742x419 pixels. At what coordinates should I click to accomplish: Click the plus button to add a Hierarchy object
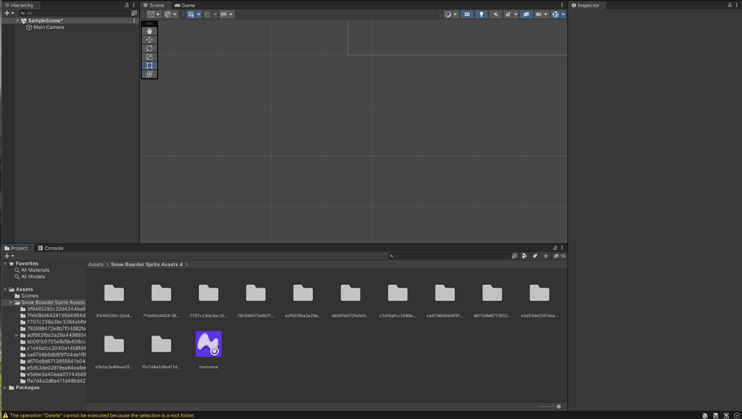5,12
